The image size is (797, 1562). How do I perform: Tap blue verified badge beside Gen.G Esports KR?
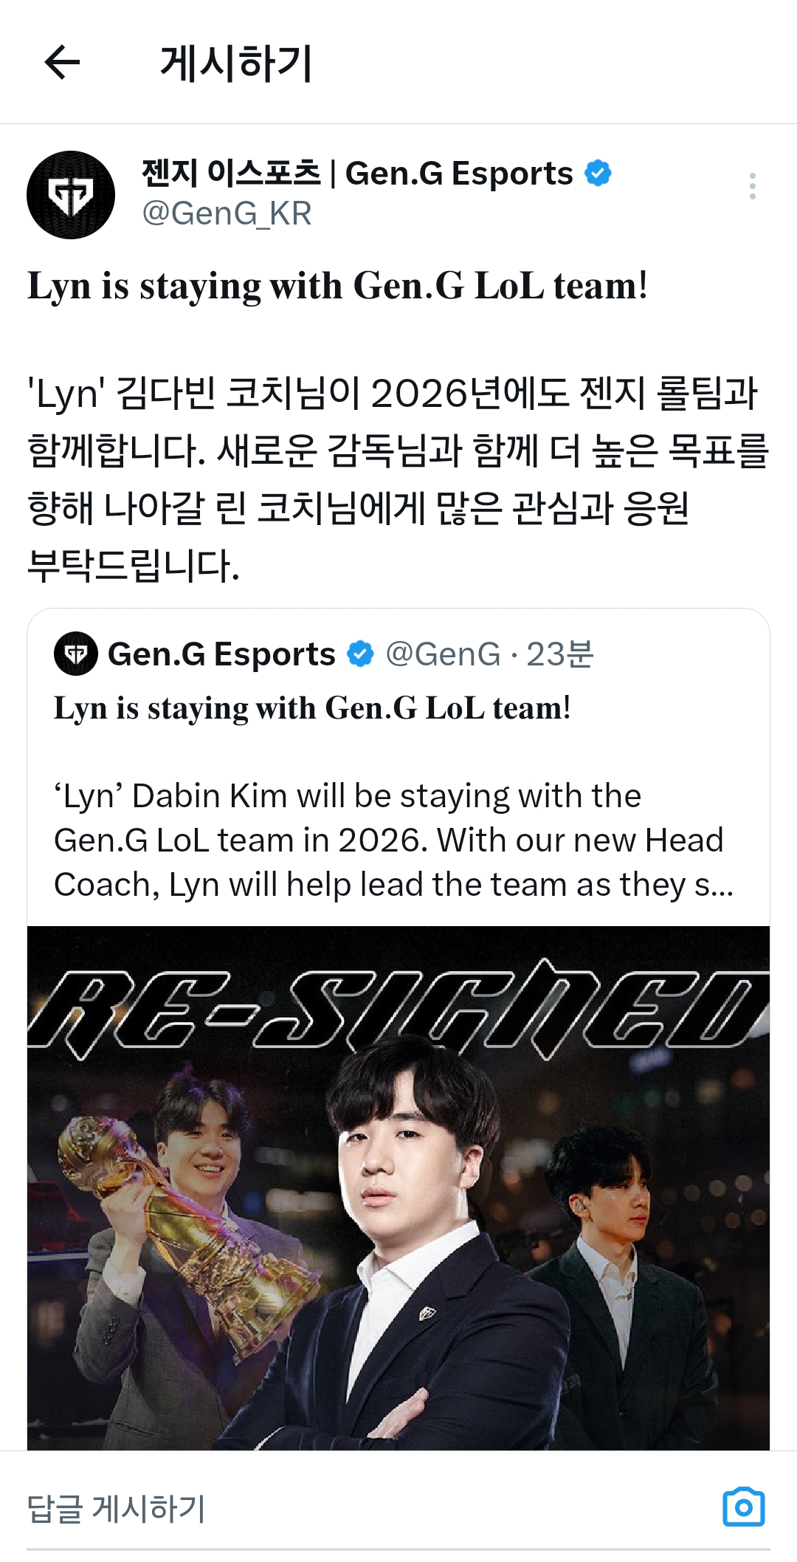[598, 174]
